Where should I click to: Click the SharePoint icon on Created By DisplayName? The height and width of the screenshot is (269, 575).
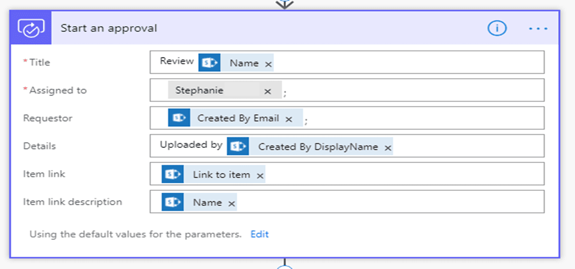238,146
